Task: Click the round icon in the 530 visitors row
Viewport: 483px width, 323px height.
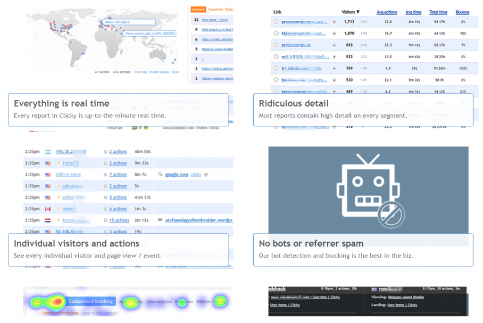Action: [334, 80]
